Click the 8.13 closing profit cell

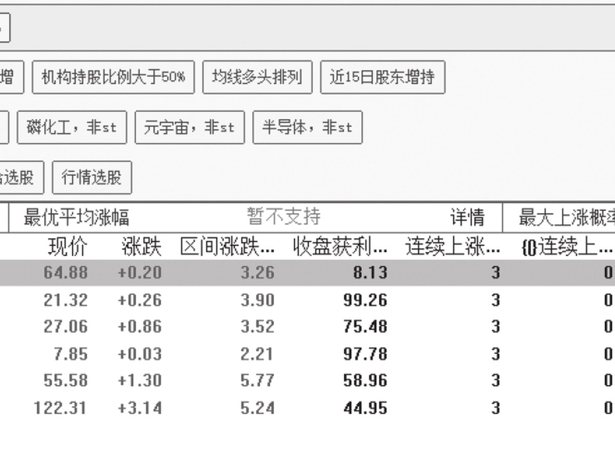[x=370, y=273]
